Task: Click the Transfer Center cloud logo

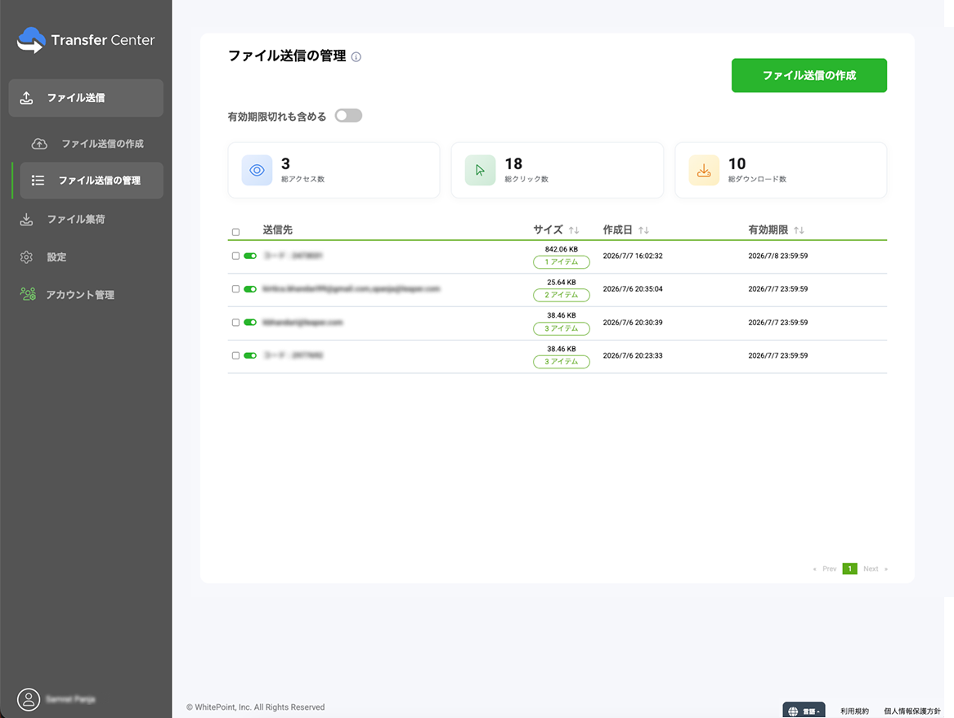Action: 31,40
